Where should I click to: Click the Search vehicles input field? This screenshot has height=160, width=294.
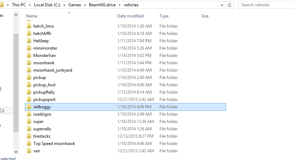(265, 5)
